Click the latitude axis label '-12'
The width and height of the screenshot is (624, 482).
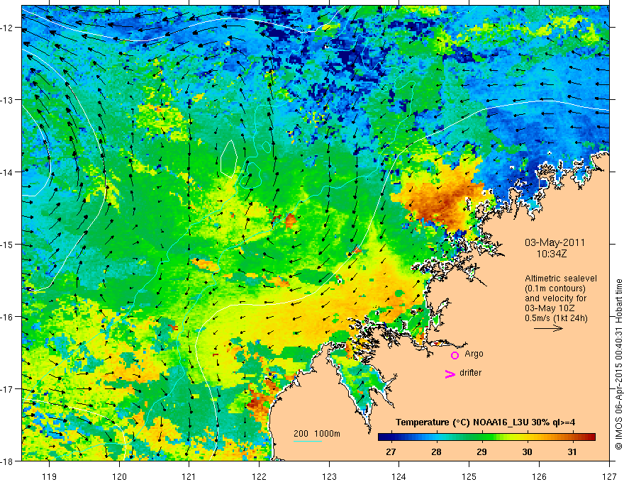(7, 28)
